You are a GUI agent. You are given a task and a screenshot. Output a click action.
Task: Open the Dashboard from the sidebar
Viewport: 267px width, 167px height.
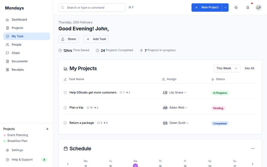19,19
